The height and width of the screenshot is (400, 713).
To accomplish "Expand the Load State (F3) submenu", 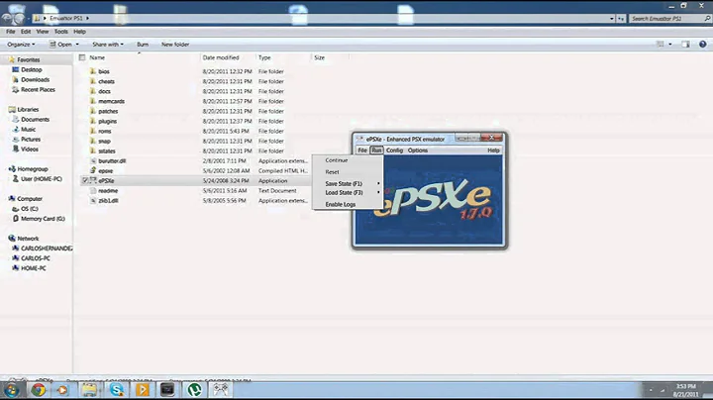I will point(378,193).
